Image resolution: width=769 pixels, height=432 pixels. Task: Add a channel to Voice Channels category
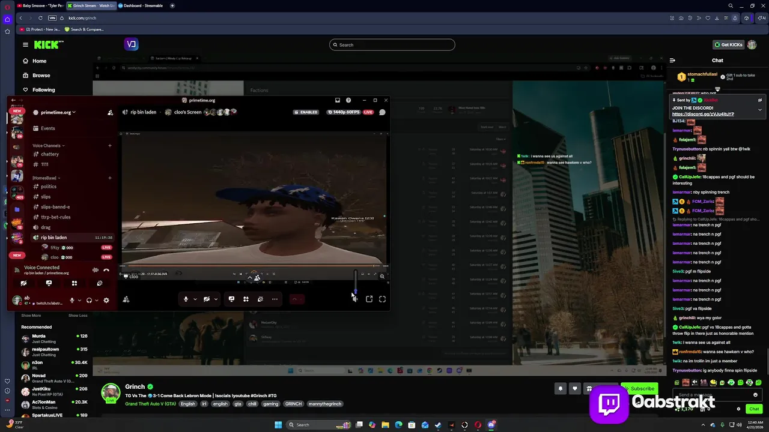tap(109, 146)
